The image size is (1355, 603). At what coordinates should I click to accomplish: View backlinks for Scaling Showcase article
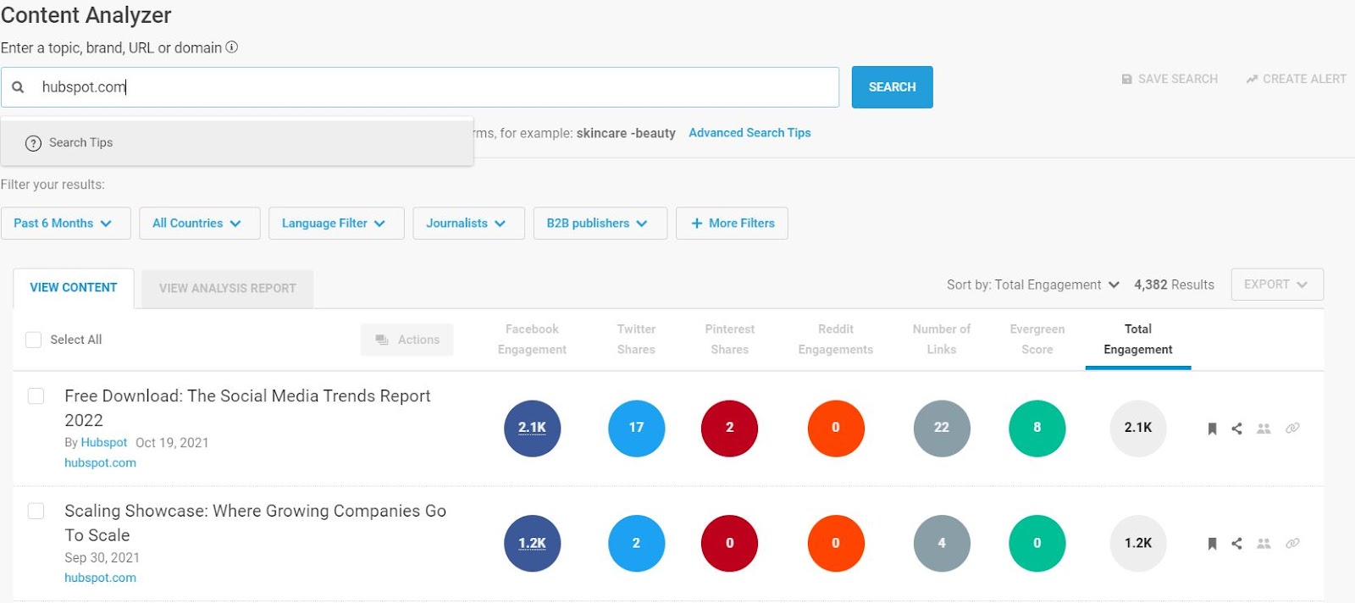click(x=1292, y=544)
